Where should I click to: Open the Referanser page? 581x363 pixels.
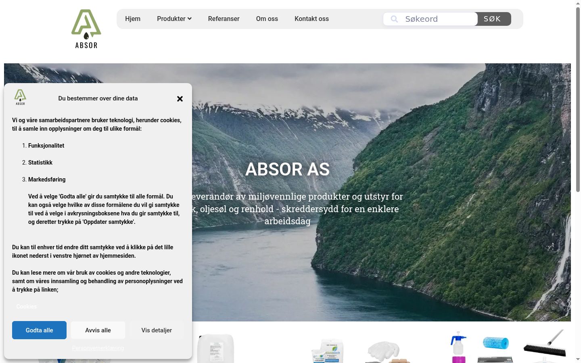[224, 19]
